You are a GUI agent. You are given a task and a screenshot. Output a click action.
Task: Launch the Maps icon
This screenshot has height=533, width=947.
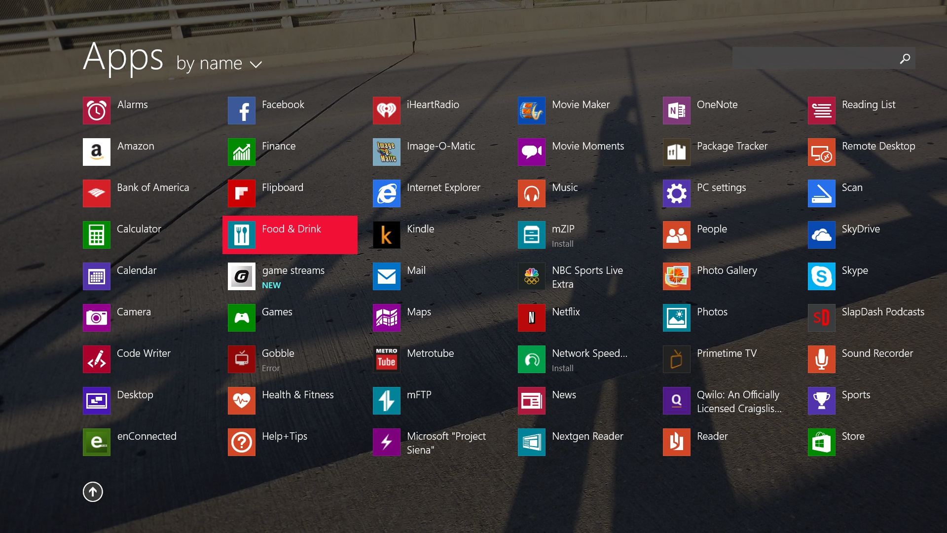click(x=387, y=318)
